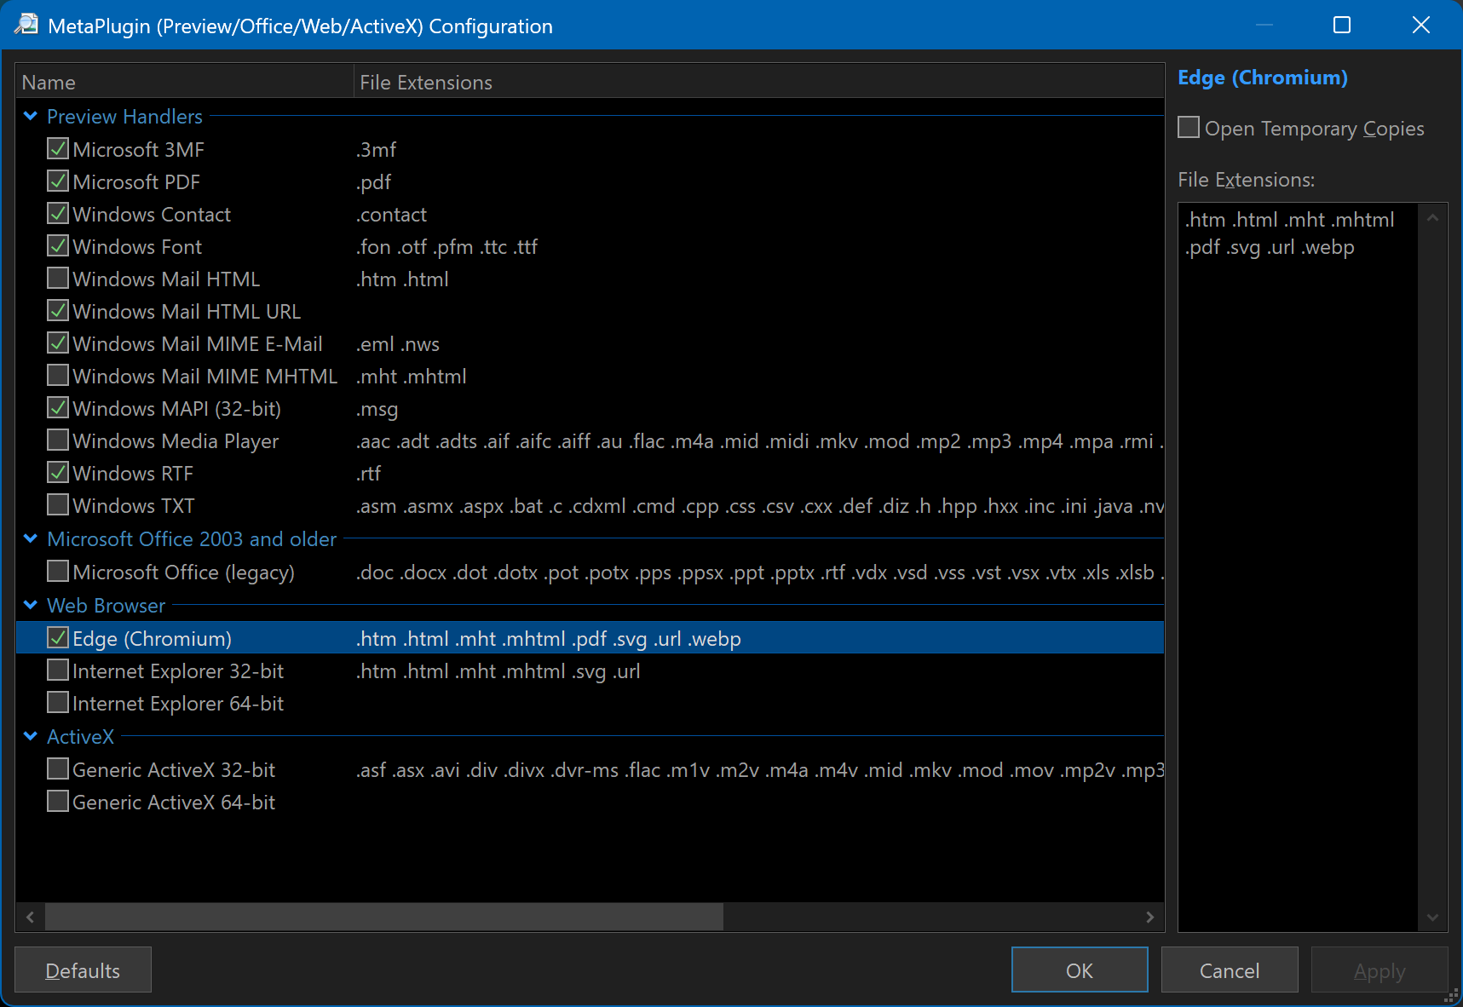Toggle the Microsoft PDF checkbox
This screenshot has width=1463, height=1007.
pos(58,181)
